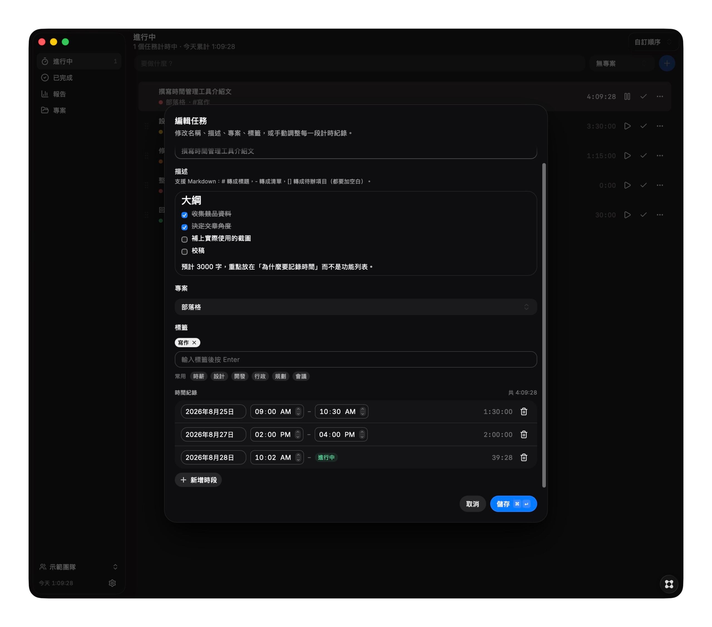Screen dimensions: 712x627
Task: Mark the 0:00 task as complete
Action: click(643, 185)
